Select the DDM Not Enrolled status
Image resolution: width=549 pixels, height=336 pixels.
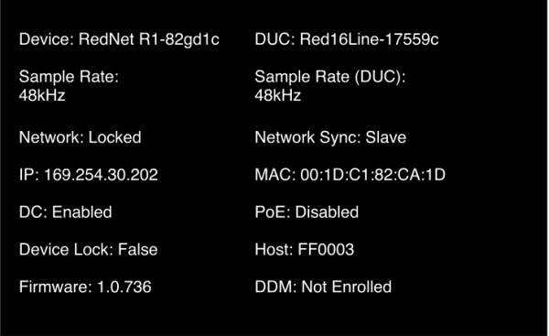coord(323,287)
